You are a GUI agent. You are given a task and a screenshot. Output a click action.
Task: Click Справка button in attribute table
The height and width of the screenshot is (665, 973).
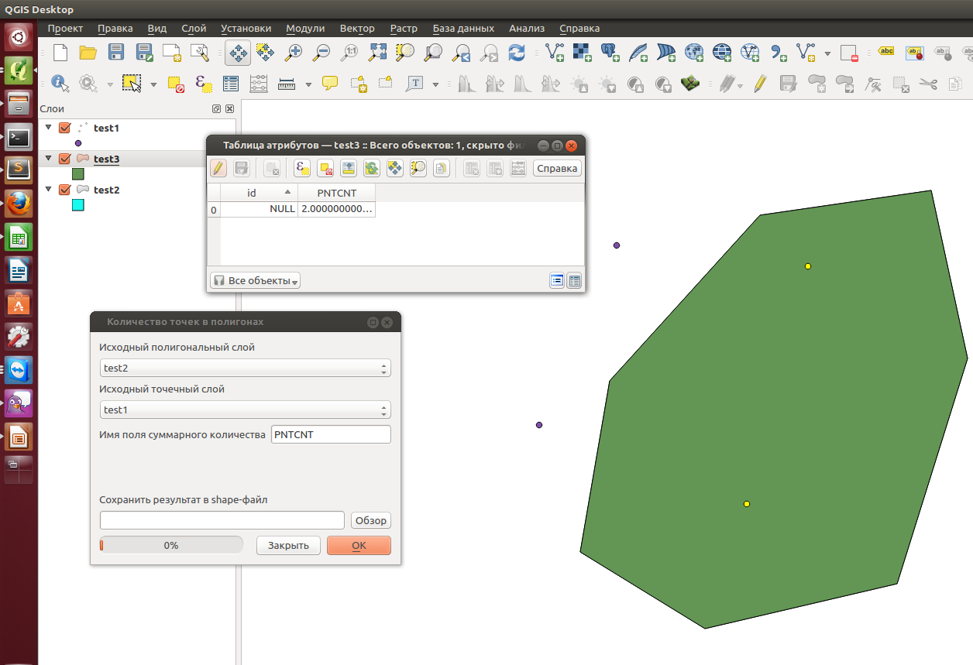(557, 168)
